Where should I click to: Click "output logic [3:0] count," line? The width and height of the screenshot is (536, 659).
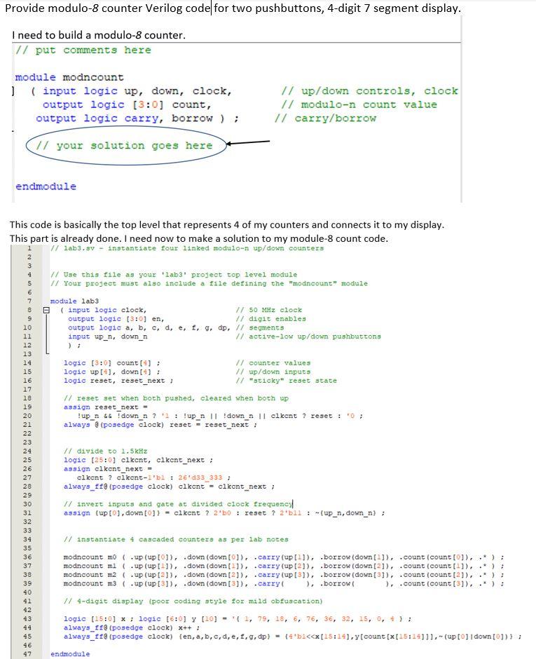point(127,104)
